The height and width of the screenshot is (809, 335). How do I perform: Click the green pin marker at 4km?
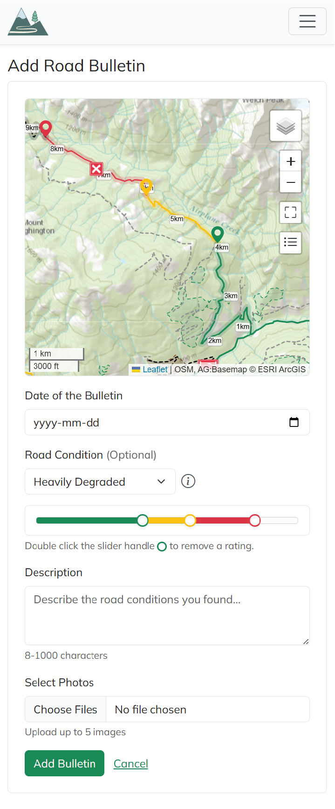(x=217, y=233)
